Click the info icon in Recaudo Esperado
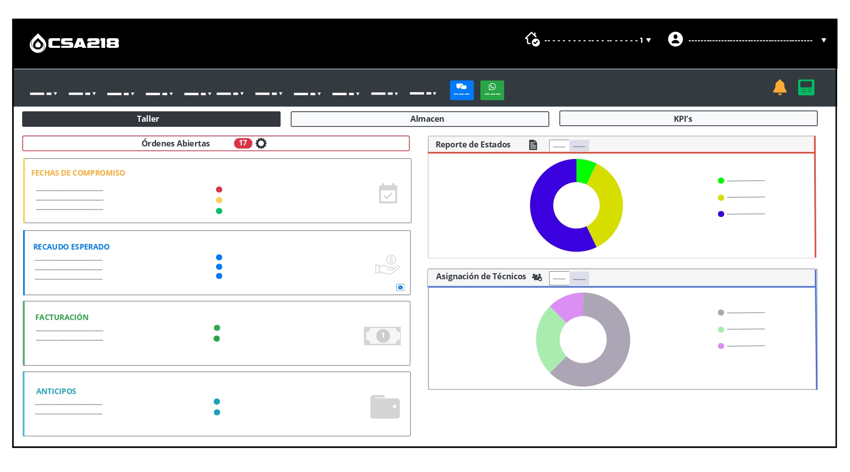Image resolution: width=850 pixels, height=472 pixels. [400, 287]
